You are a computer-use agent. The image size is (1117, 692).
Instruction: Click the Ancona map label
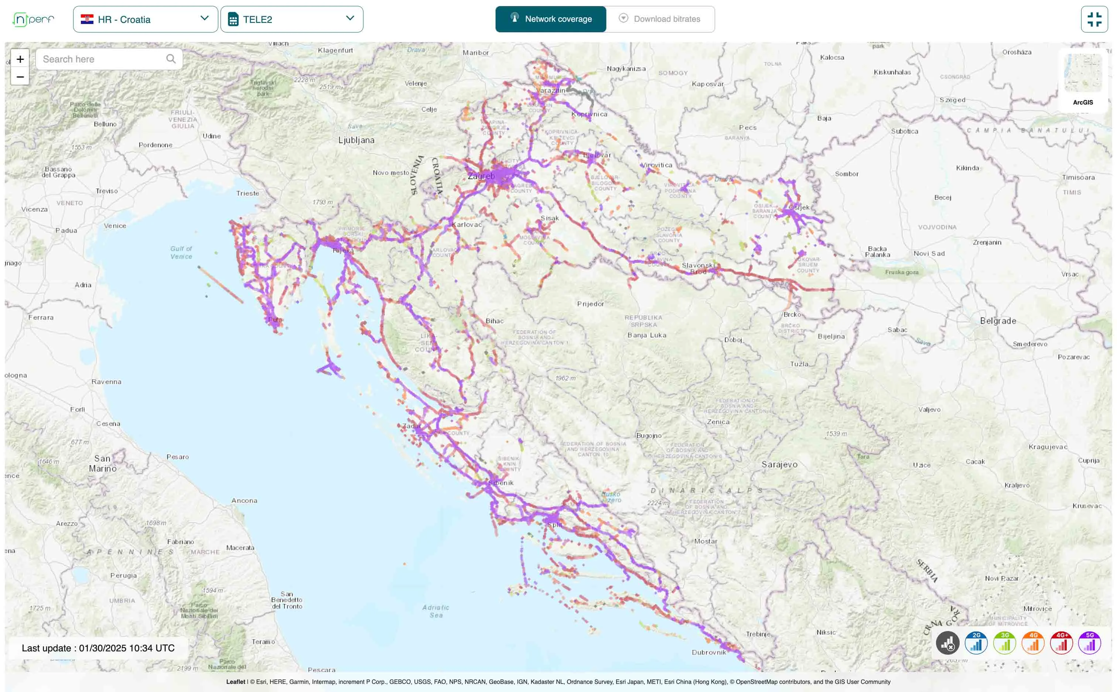[x=244, y=500]
